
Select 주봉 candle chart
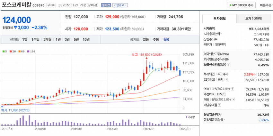[x=156, y=39]
